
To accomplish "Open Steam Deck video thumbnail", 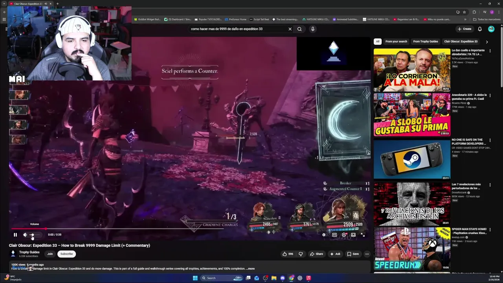I will [412, 159].
